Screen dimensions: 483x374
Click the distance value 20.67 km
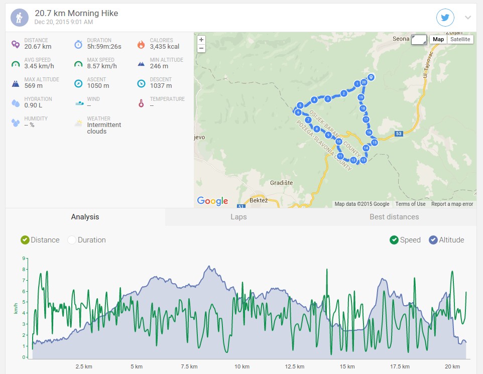[x=38, y=47]
